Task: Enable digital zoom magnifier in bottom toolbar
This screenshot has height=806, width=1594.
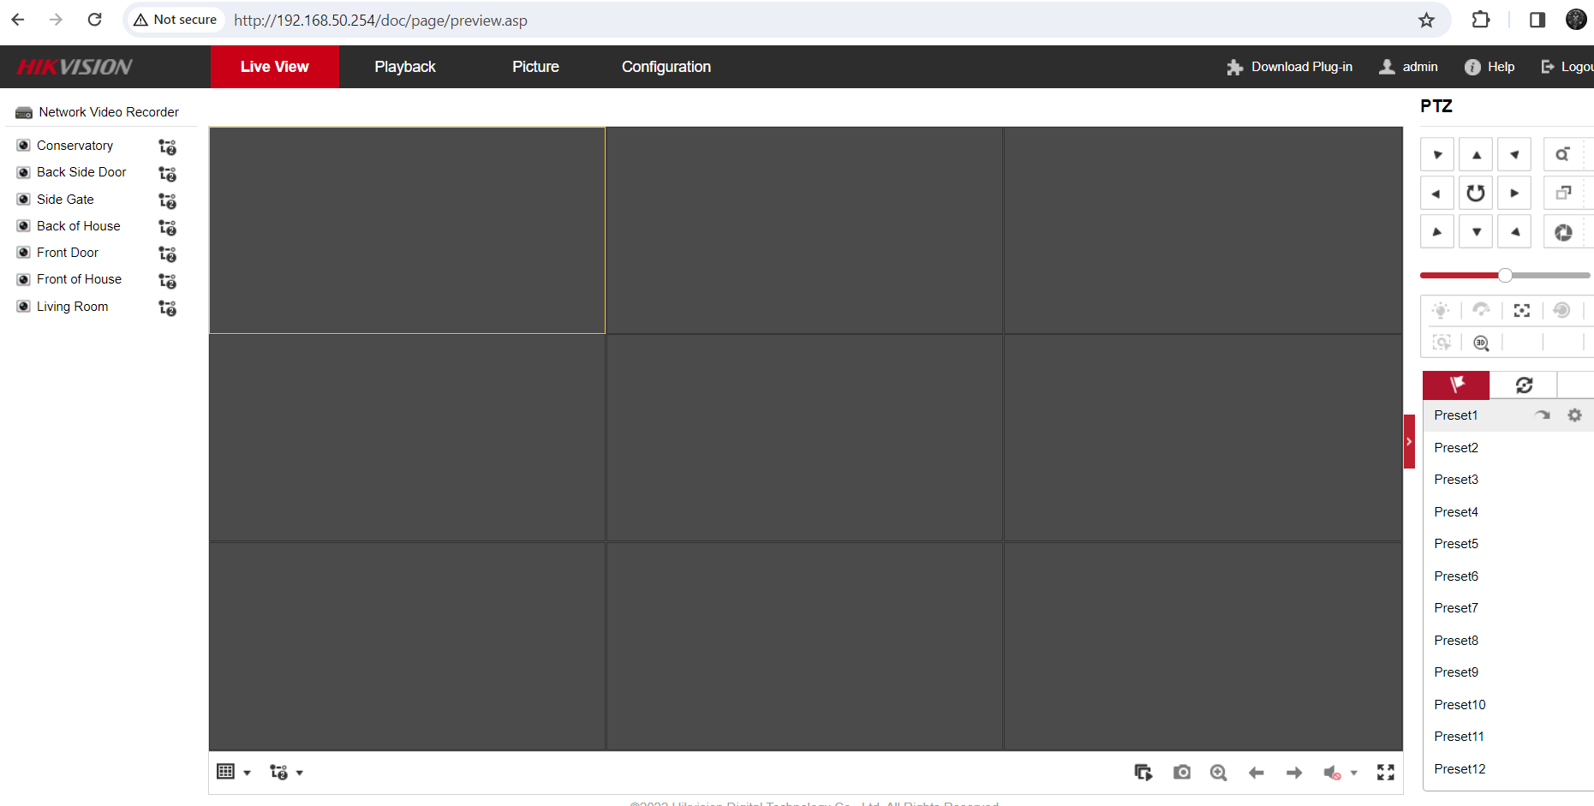Action: pos(1218,773)
